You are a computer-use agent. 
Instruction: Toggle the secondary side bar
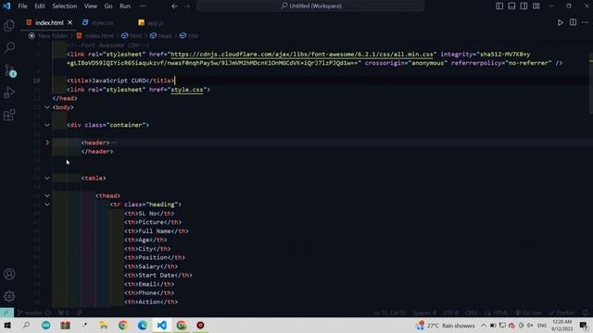tap(524, 6)
